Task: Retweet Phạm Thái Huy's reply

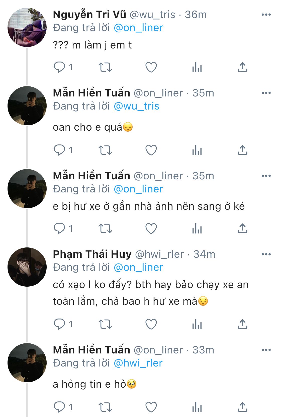Action: click(x=105, y=324)
